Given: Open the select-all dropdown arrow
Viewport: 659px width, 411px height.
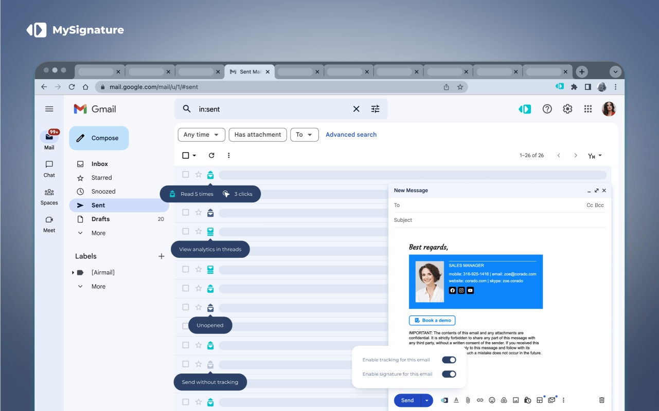Looking at the screenshot, I should (x=194, y=155).
